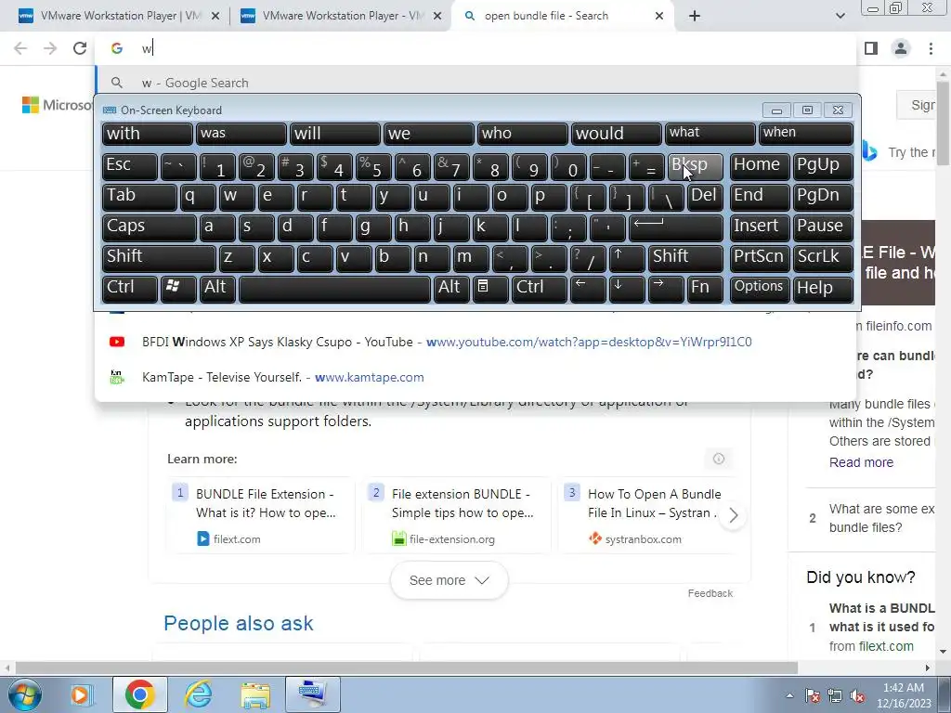Go forward with the browser forward arrow
951x713 pixels.
(50, 48)
